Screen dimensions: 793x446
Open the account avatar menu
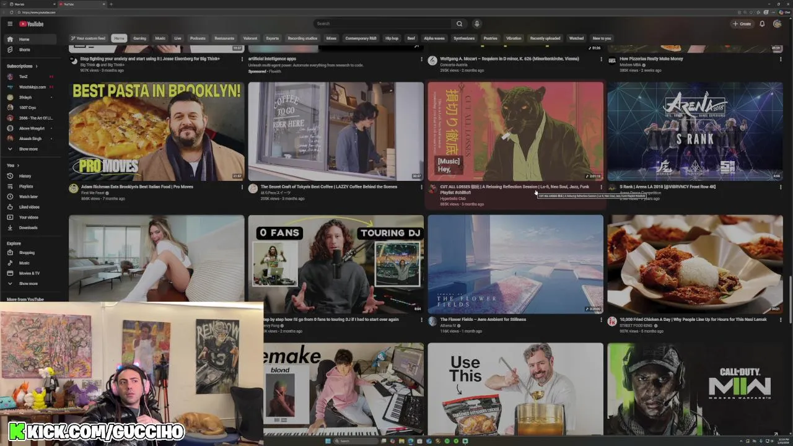777,24
